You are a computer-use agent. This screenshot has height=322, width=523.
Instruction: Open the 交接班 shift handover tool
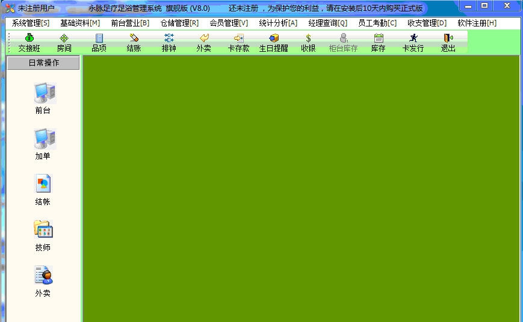click(x=29, y=43)
